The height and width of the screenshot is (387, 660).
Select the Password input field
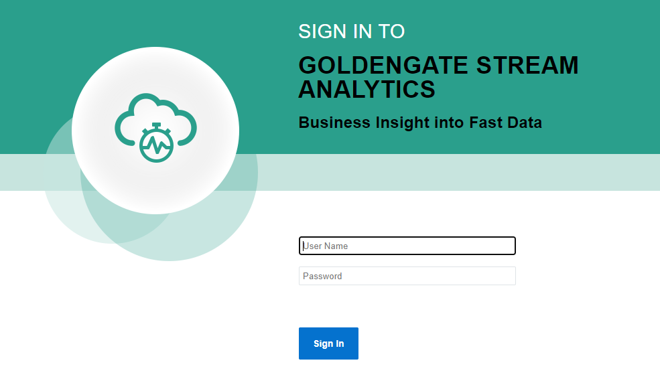click(407, 276)
